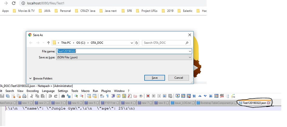Click the Redo arrow in Notepad++ toolbar
This screenshot has height=127, width=287.
(56, 96)
